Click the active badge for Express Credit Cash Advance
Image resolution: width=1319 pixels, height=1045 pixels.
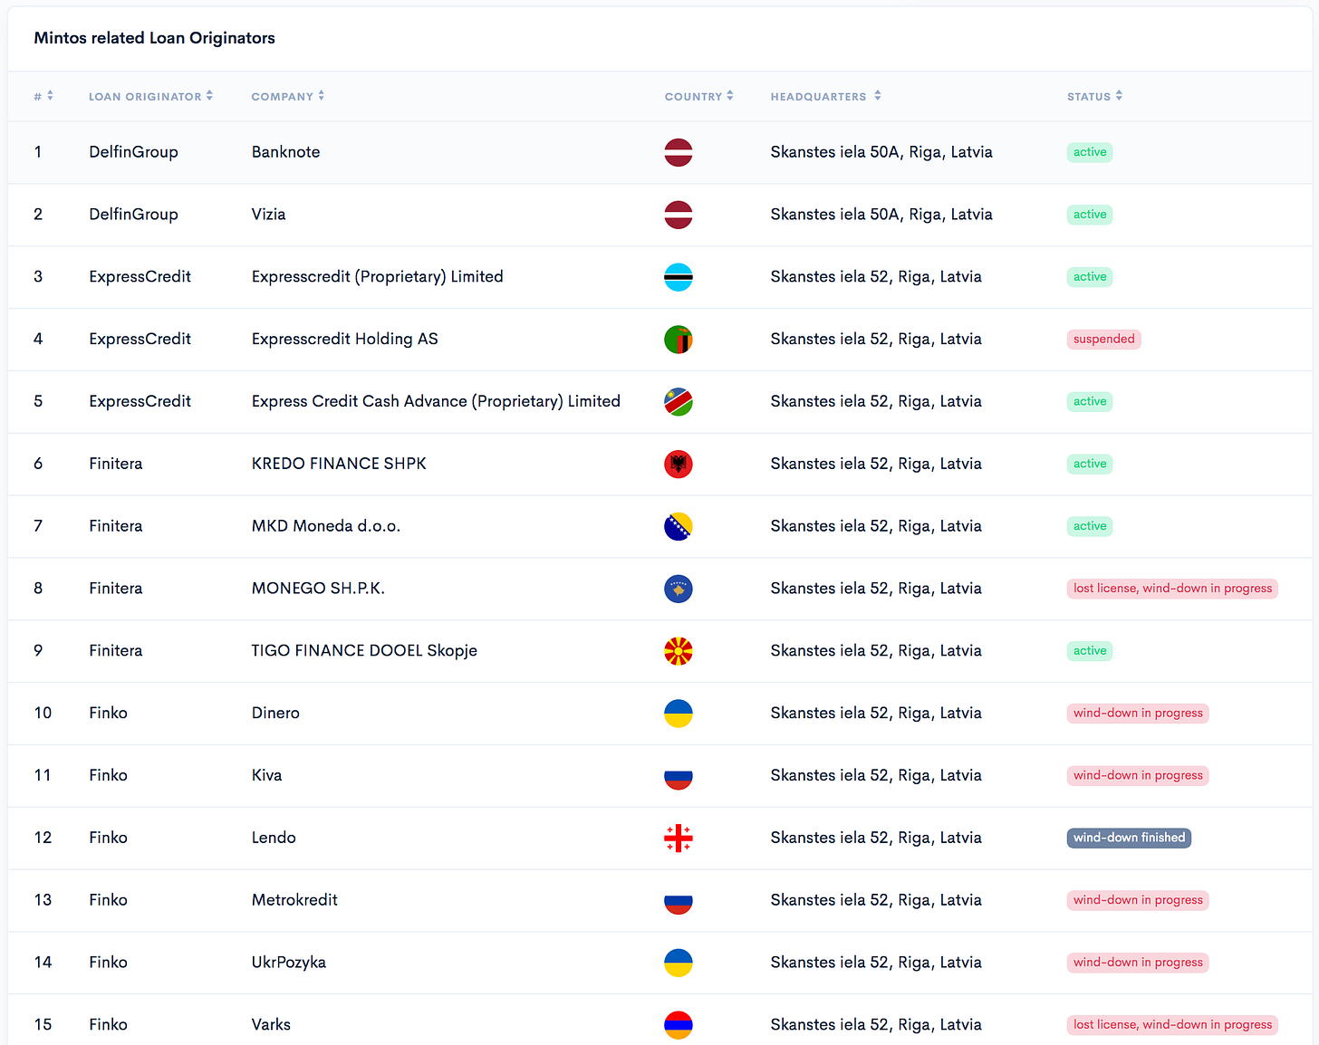(x=1090, y=401)
